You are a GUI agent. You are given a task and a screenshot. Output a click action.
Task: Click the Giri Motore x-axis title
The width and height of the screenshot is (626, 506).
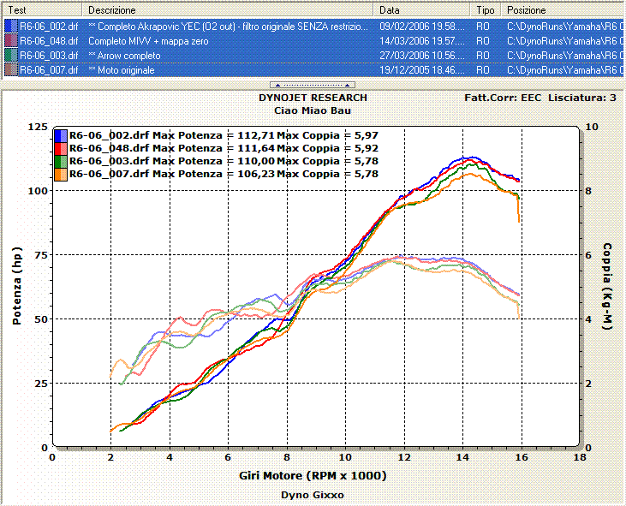coord(311,476)
